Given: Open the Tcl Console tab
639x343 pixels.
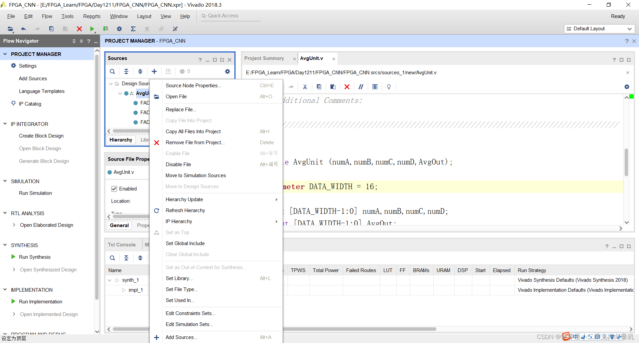Looking at the screenshot, I should 122,245.
